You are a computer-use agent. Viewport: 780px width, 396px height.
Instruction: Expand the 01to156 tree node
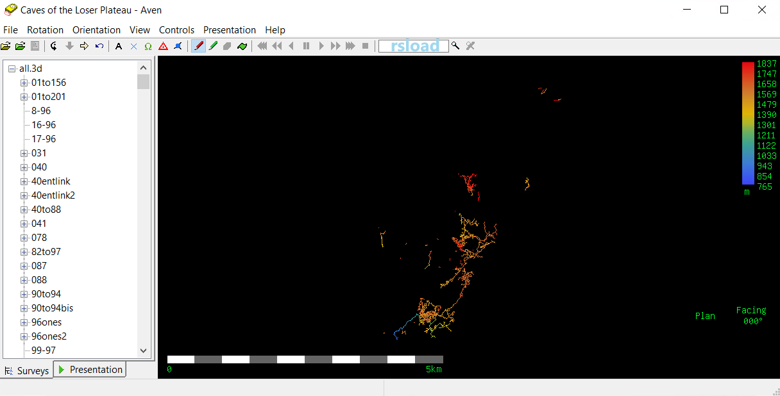pyautogui.click(x=24, y=83)
